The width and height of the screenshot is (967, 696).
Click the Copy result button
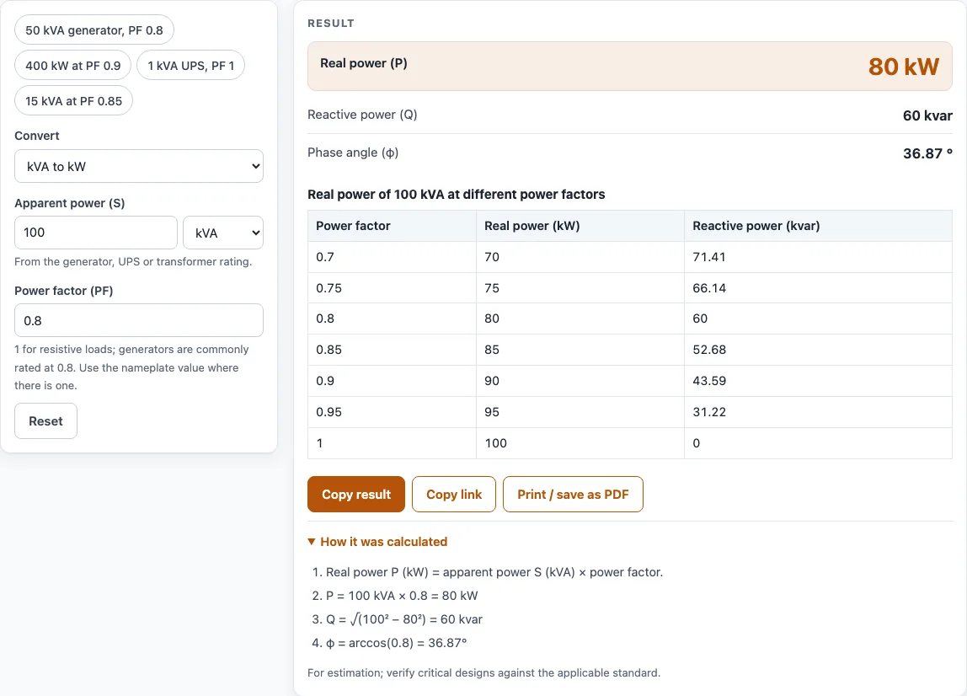click(355, 495)
